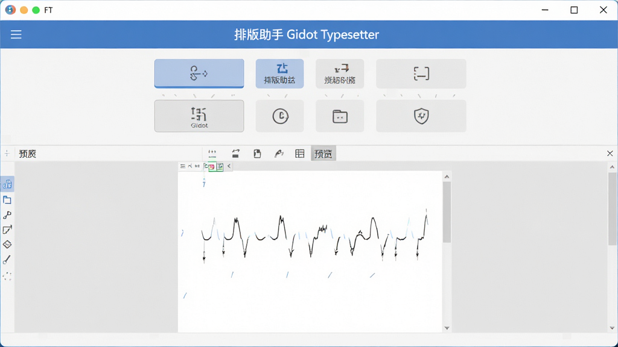618x347 pixels.
Task: Switch to the 预览 tab
Action: pyautogui.click(x=323, y=154)
